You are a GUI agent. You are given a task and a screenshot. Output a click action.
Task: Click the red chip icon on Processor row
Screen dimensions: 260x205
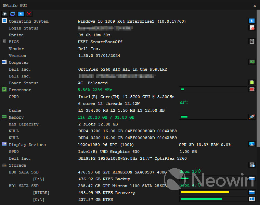[x=252, y=89]
